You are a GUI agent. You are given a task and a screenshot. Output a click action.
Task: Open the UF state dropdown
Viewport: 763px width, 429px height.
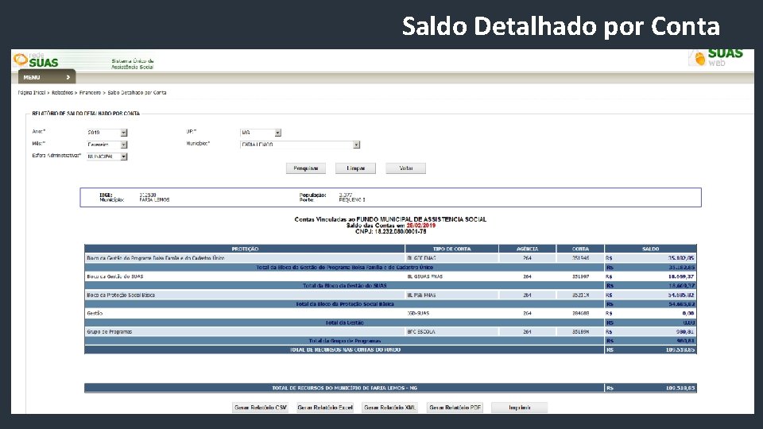point(261,133)
